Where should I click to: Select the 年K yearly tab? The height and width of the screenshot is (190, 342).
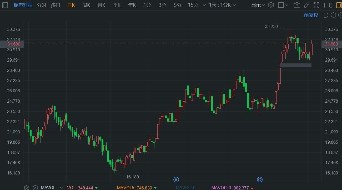click(132, 5)
